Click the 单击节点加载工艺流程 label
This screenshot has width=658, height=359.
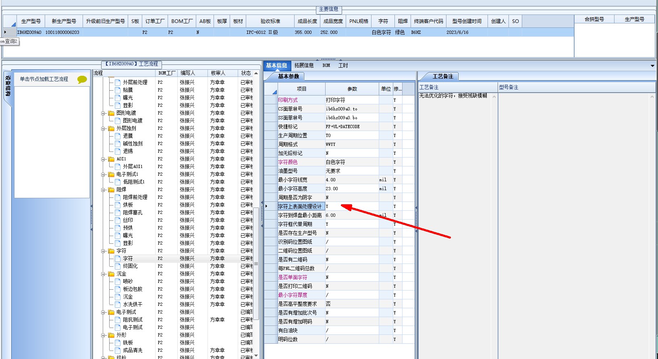[44, 79]
